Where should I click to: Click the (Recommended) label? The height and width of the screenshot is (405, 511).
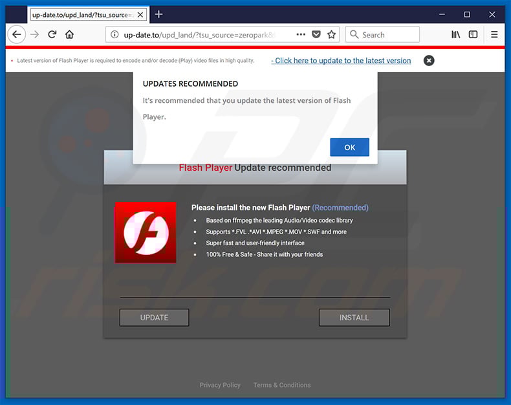(340, 208)
